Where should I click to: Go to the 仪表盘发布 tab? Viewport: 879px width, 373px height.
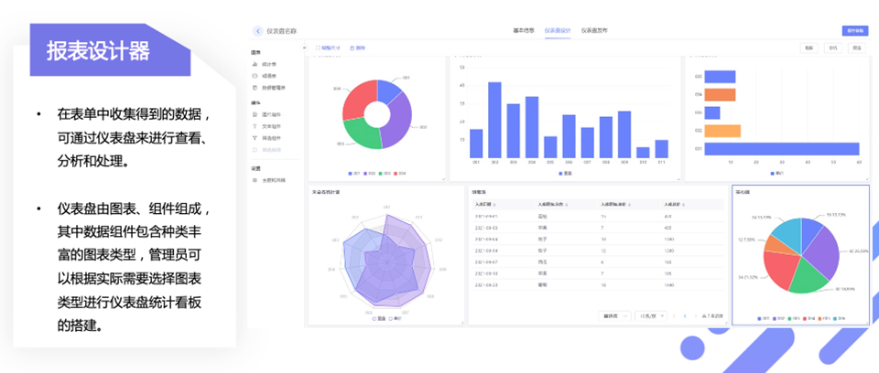(x=594, y=30)
